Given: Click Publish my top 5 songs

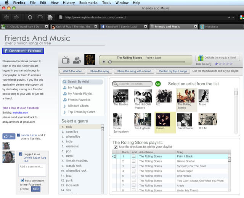Looking at the screenshot, I should (173, 71).
